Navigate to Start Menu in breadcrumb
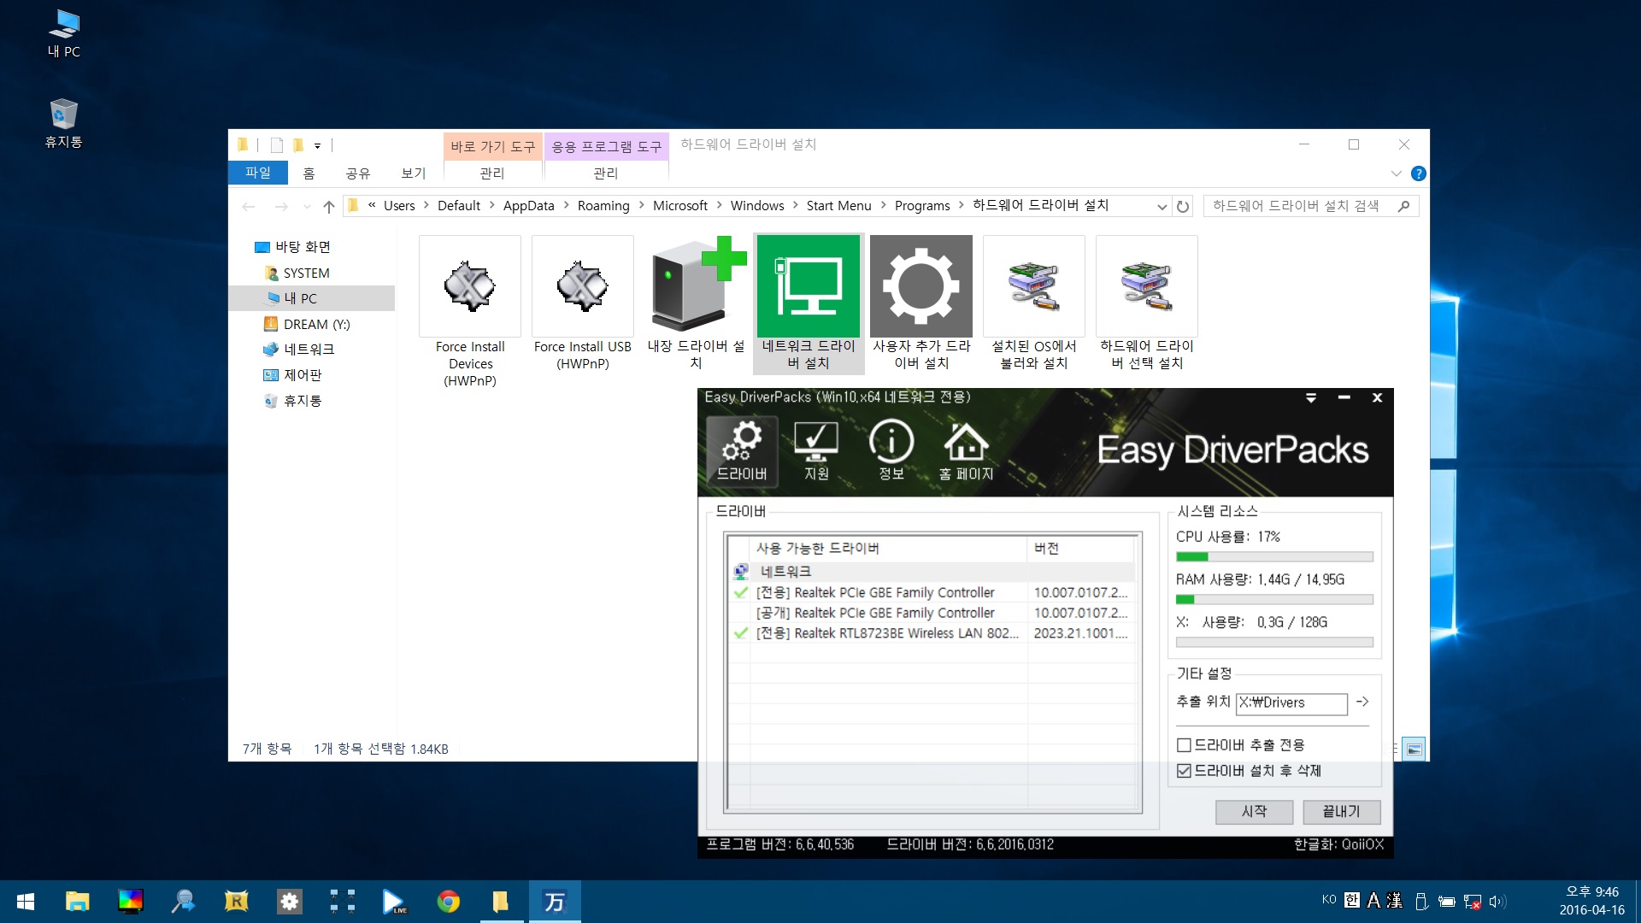The width and height of the screenshot is (1641, 923). point(838,206)
